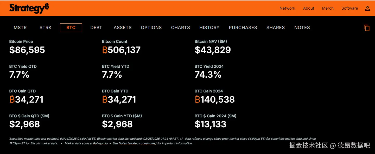View the CHARTS tab
375x154 pixels.
[x=181, y=28]
